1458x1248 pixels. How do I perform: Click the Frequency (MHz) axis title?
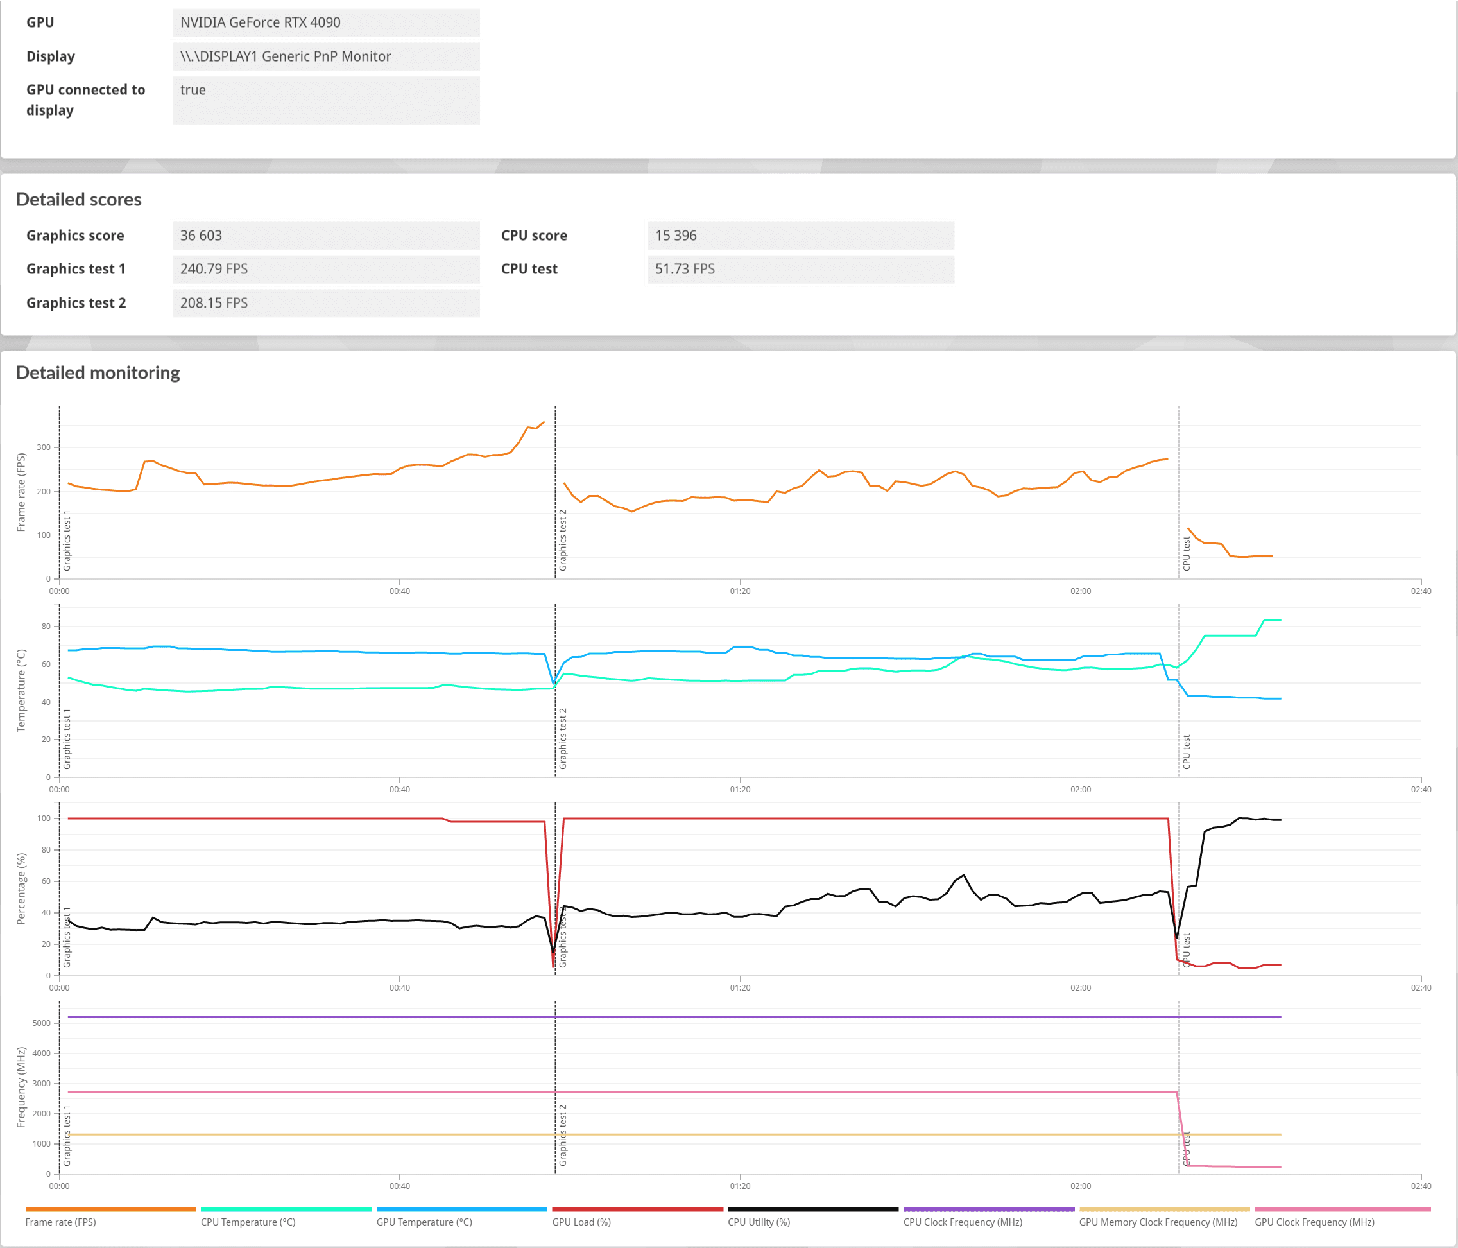[21, 1088]
